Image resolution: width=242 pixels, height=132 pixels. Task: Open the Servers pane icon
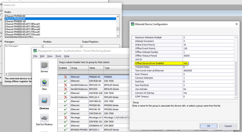[44, 65]
